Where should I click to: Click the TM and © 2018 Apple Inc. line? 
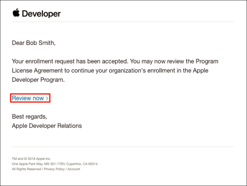(31, 159)
